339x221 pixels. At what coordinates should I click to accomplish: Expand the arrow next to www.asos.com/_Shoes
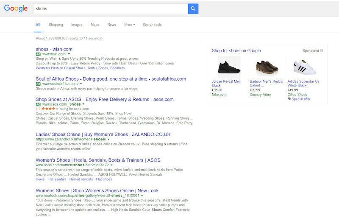[83, 104]
